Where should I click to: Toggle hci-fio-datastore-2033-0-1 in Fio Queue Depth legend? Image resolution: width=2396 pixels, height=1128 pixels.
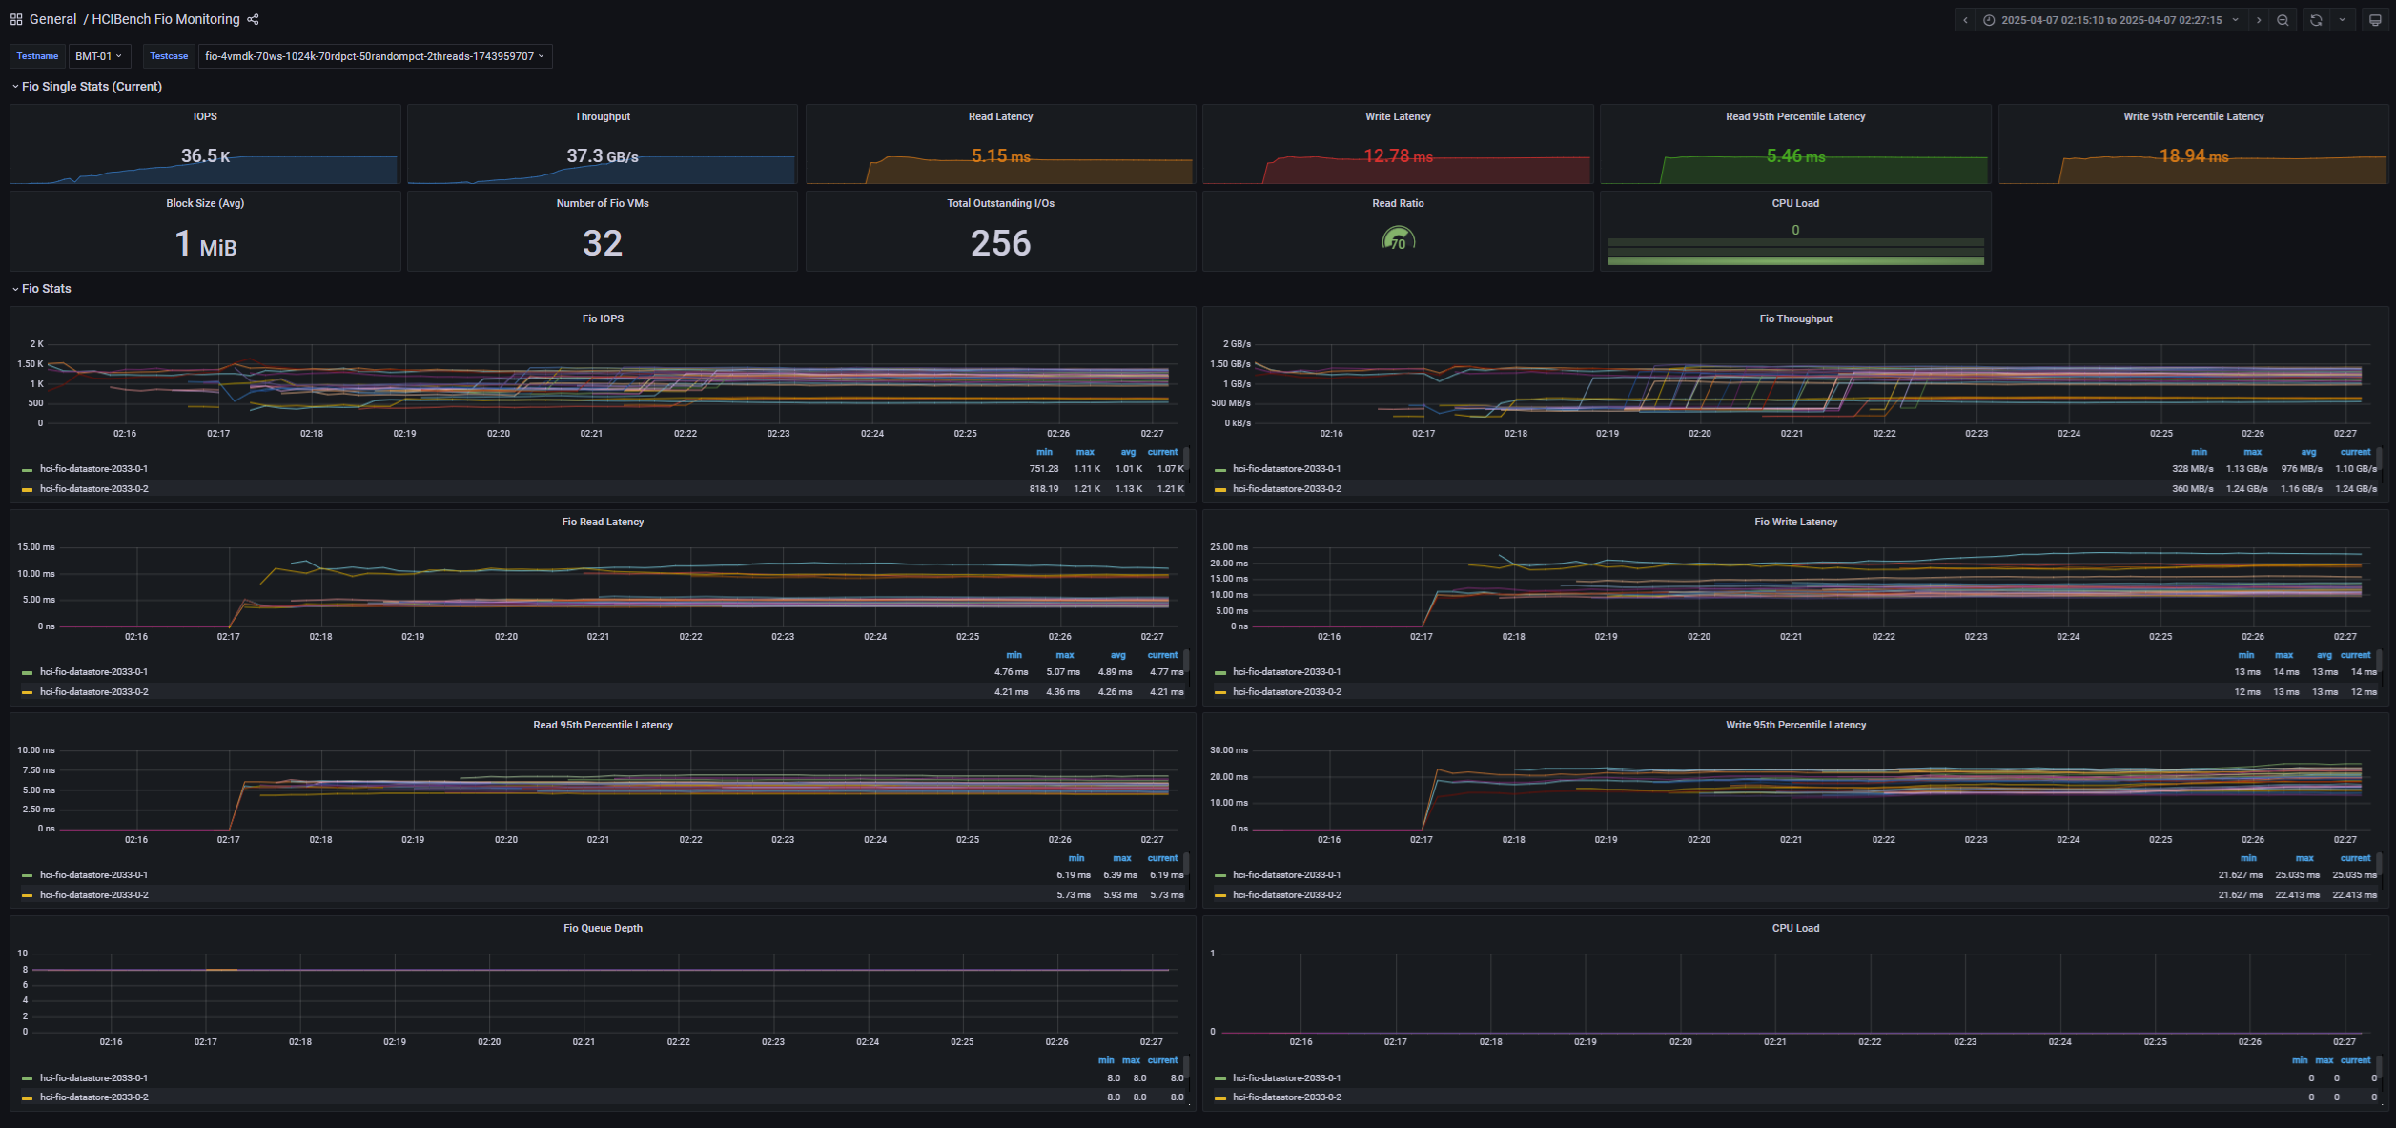click(x=93, y=1078)
